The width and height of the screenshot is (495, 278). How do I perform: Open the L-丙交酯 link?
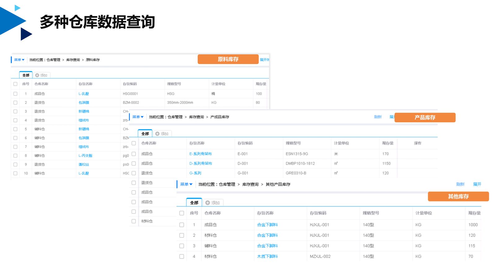(x=85, y=156)
